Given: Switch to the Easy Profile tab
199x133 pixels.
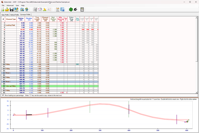Looking at the screenshot, I should pos(5,15).
